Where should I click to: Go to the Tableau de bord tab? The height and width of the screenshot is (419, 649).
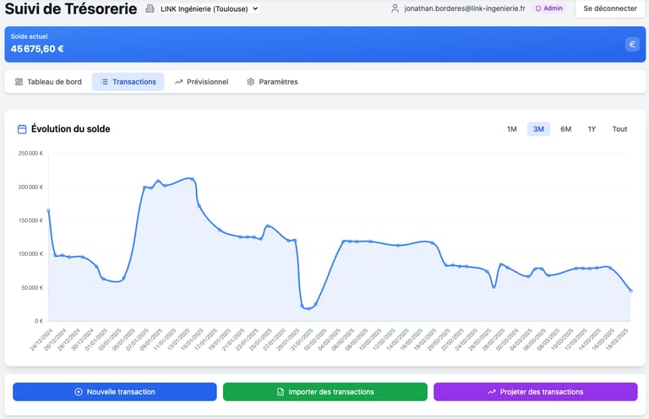click(x=48, y=82)
